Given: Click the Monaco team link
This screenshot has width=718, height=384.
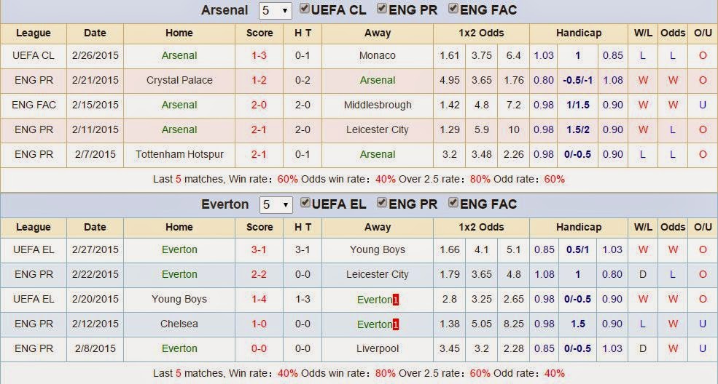Looking at the screenshot, I should pos(378,56).
